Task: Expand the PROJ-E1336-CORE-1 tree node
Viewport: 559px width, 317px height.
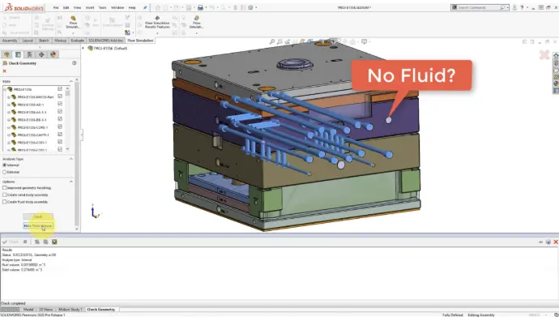Action: coord(9,127)
